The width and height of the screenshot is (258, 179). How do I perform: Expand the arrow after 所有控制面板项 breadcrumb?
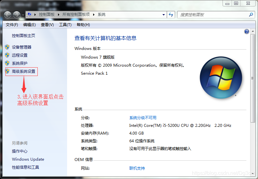tap(94, 14)
